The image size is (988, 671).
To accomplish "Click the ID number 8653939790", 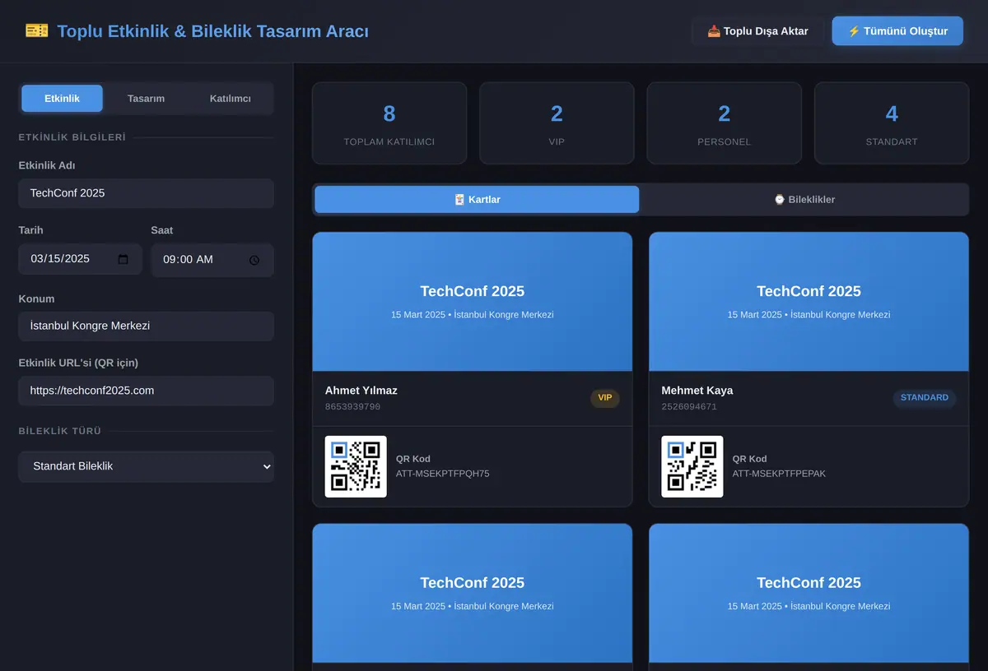I will click(353, 407).
